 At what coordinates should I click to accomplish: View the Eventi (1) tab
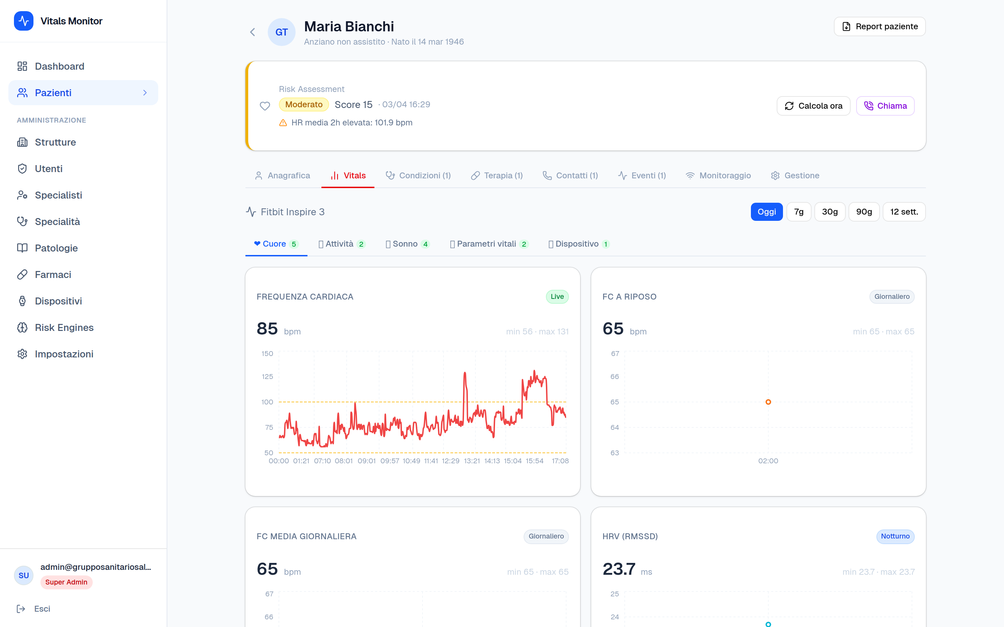(642, 176)
